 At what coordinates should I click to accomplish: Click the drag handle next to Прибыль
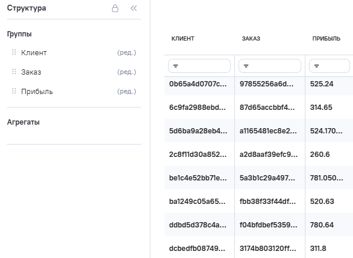[14, 92]
